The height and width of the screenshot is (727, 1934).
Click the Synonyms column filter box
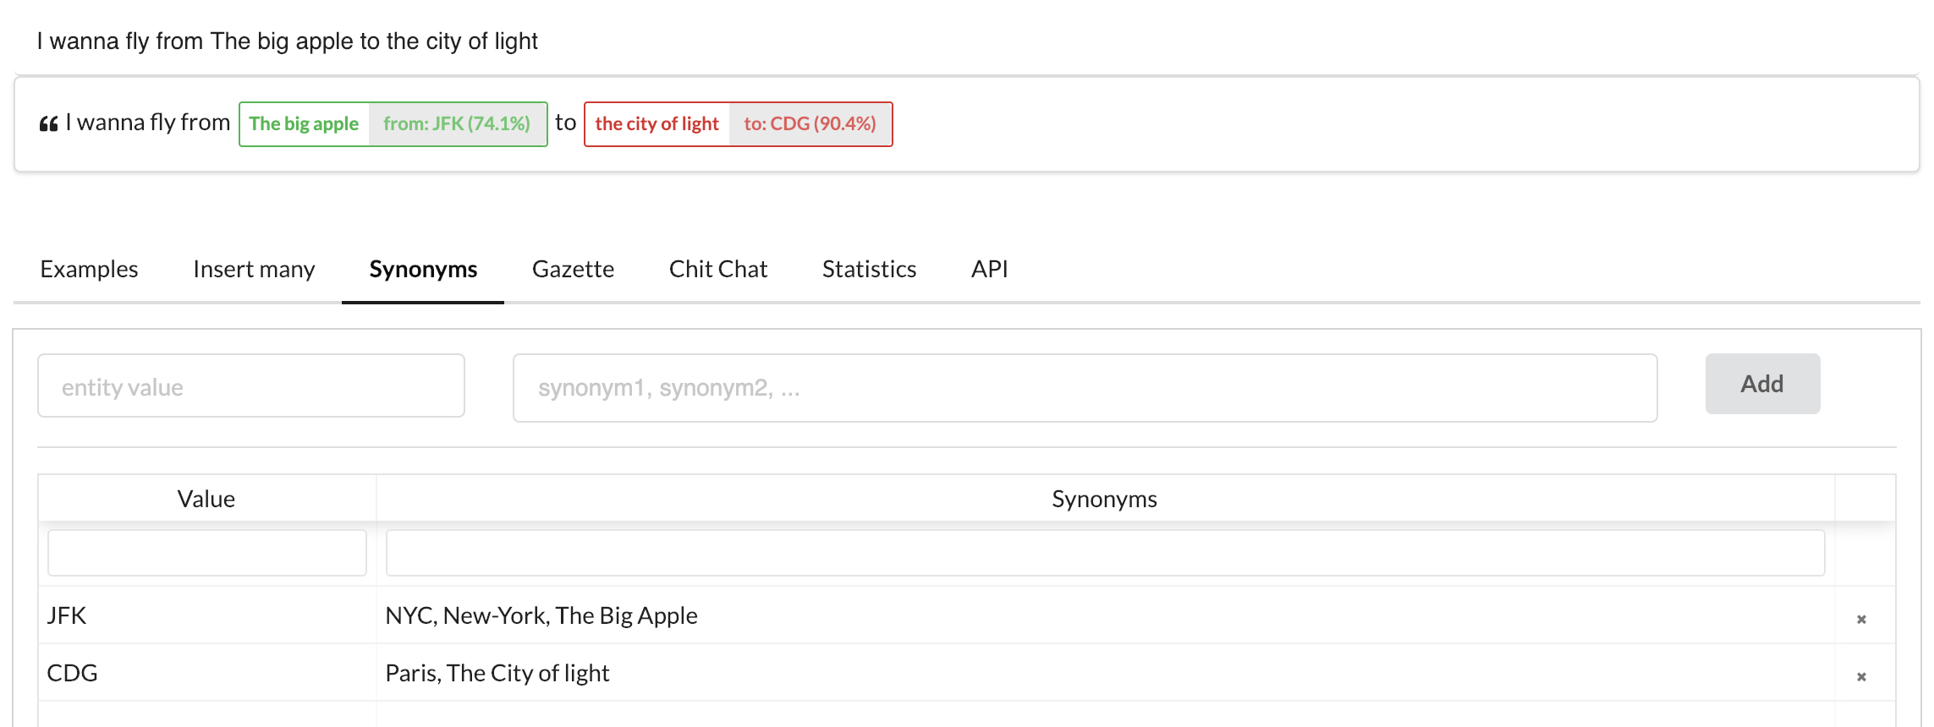(x=1104, y=553)
